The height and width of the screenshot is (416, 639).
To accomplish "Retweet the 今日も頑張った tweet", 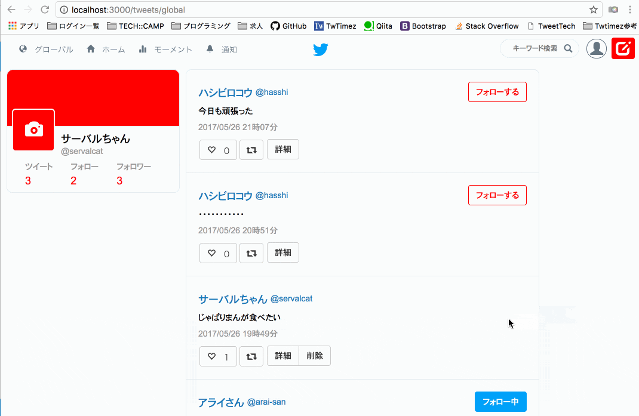I will [251, 150].
